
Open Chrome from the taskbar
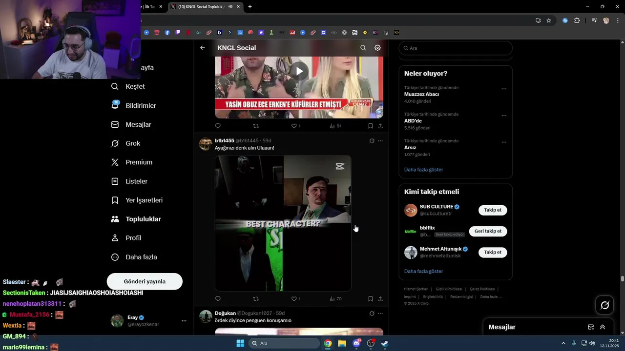click(x=328, y=343)
